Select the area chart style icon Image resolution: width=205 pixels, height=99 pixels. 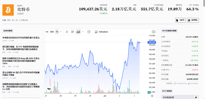[x=78, y=32]
